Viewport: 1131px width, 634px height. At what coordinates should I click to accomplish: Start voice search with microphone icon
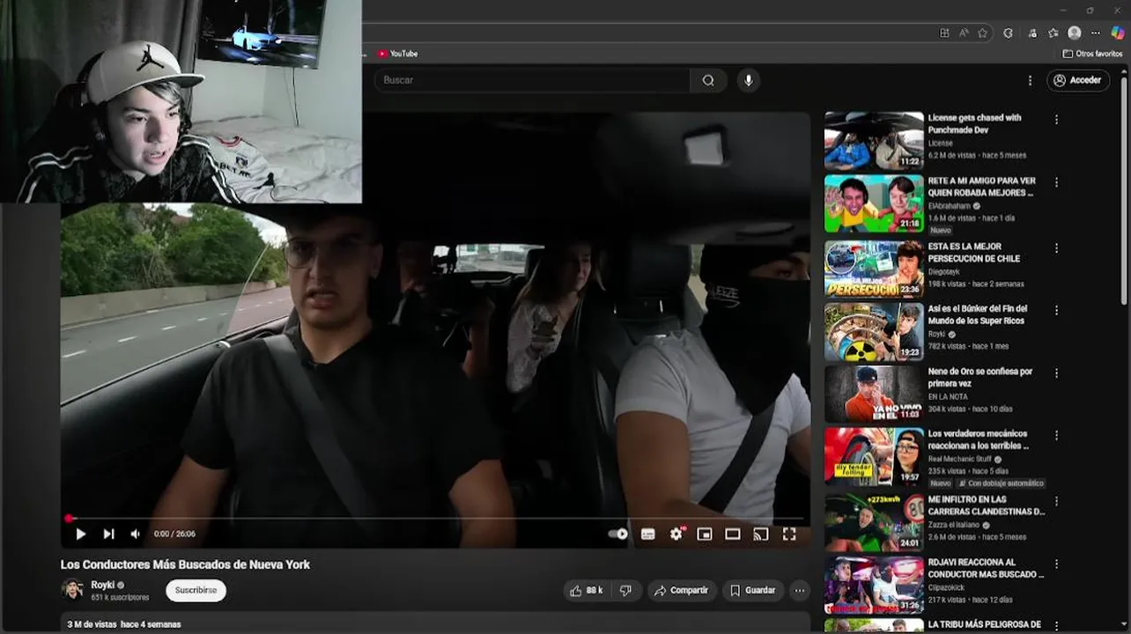point(749,80)
